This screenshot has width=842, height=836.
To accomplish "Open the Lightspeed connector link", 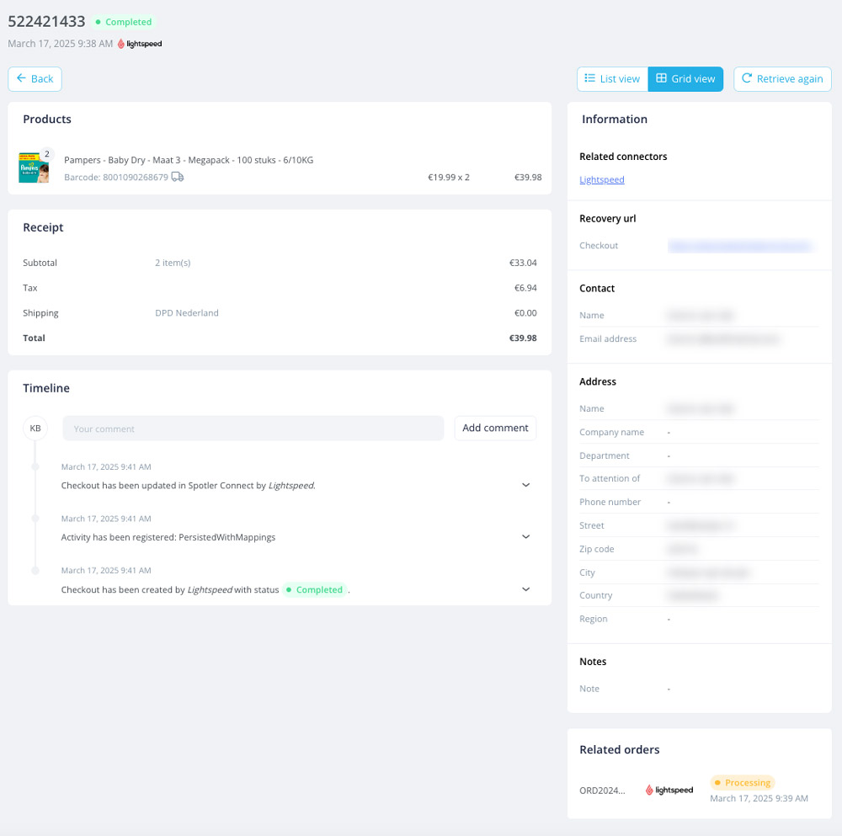I will [x=601, y=179].
